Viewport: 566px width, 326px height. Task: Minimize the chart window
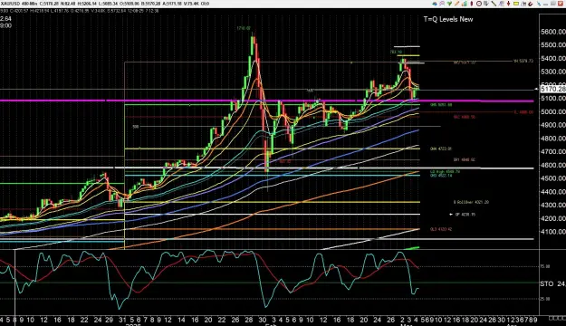pyautogui.click(x=546, y=4)
